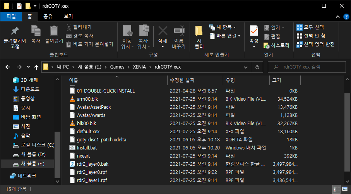351x194 pixels.
Task: Select the file Install.bat
Action: point(87,148)
